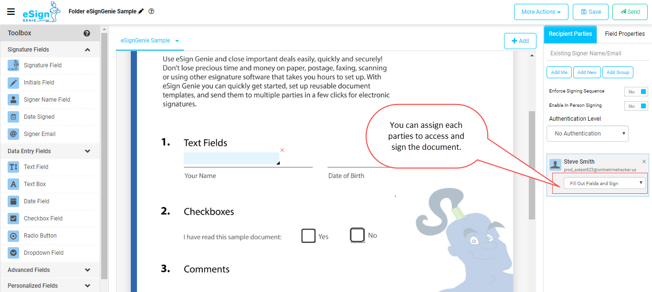Toggle Enable In Person Signing switch

pyautogui.click(x=636, y=106)
